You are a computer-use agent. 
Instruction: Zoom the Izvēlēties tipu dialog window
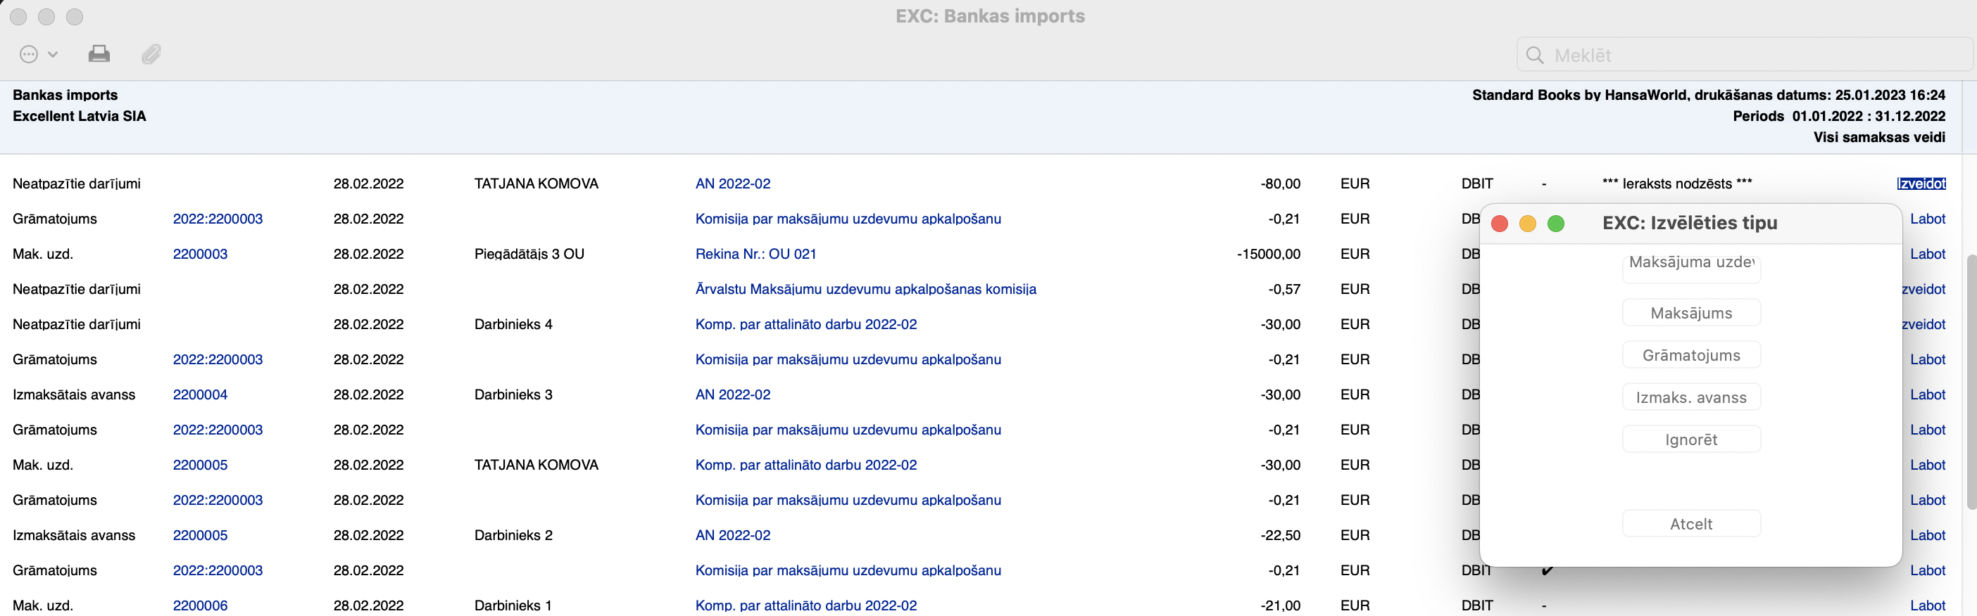coord(1556,223)
